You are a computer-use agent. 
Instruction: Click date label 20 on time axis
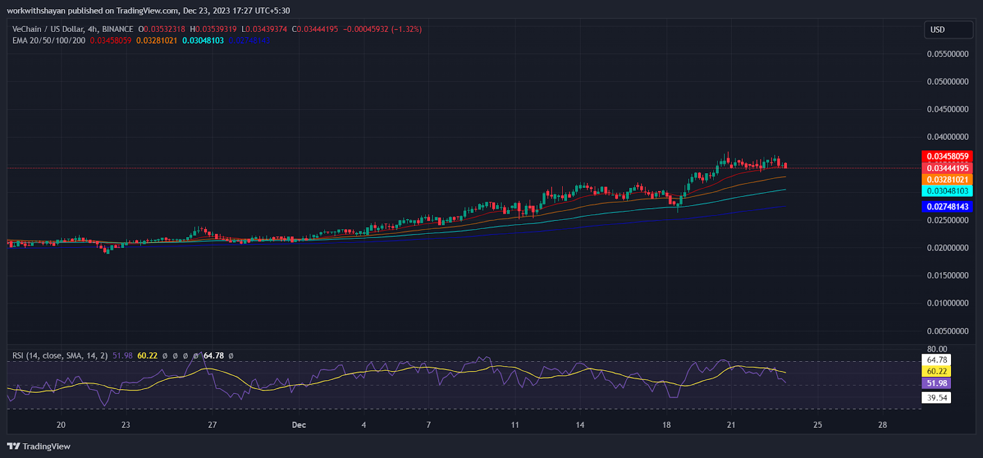(61, 425)
